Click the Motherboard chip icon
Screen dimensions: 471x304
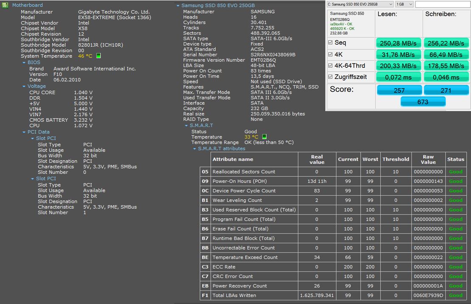[x=5, y=5]
